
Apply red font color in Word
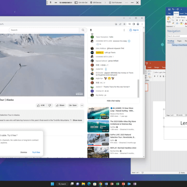[186, 23]
